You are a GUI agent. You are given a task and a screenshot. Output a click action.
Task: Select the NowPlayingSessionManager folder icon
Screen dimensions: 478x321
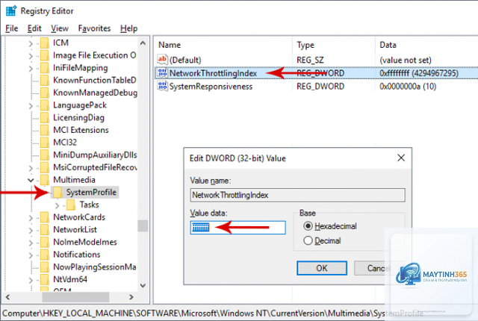coord(45,267)
